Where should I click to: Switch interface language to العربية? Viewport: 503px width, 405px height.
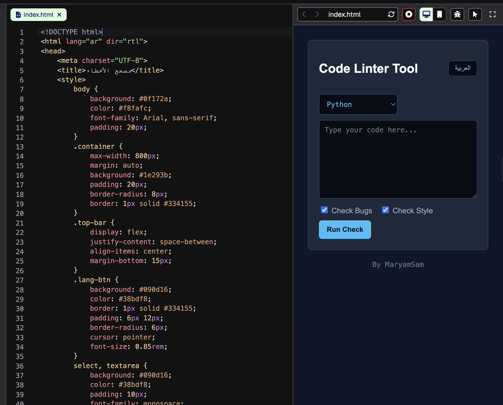click(x=463, y=68)
